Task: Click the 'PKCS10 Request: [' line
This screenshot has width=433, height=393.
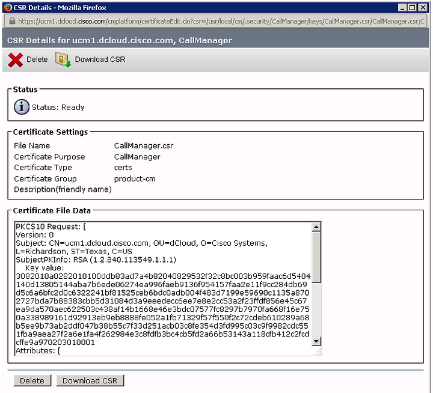Action: click(x=51, y=227)
